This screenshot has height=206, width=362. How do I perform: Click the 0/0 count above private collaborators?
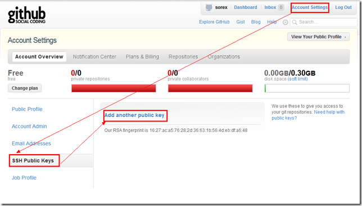tap(173, 73)
